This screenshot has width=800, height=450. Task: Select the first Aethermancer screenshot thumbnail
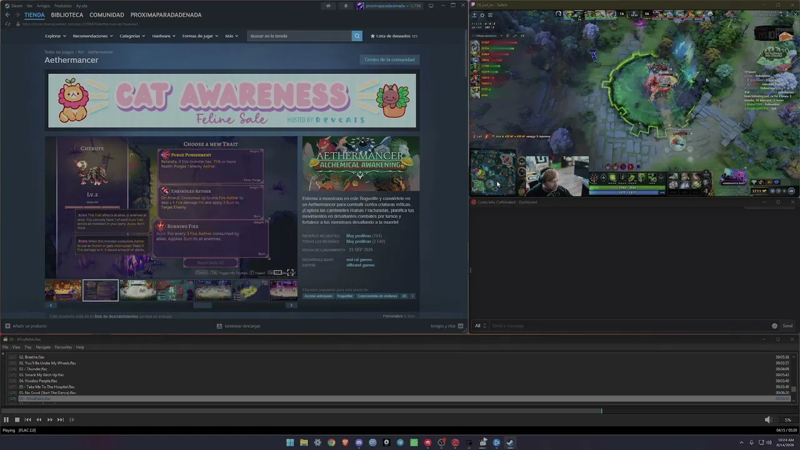[63, 290]
